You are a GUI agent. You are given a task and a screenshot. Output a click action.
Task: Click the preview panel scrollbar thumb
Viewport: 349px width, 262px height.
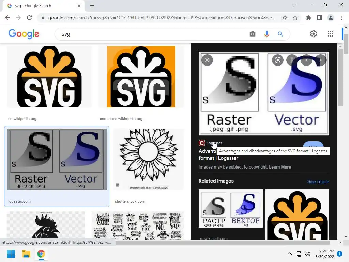click(x=340, y=77)
